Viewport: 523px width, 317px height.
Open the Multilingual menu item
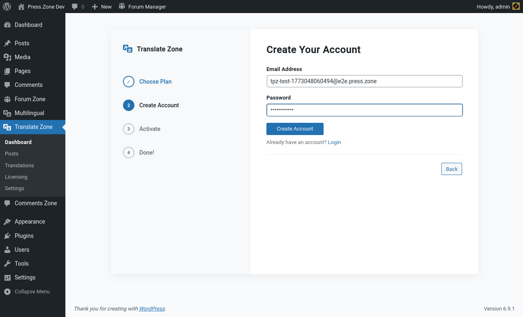click(x=33, y=113)
